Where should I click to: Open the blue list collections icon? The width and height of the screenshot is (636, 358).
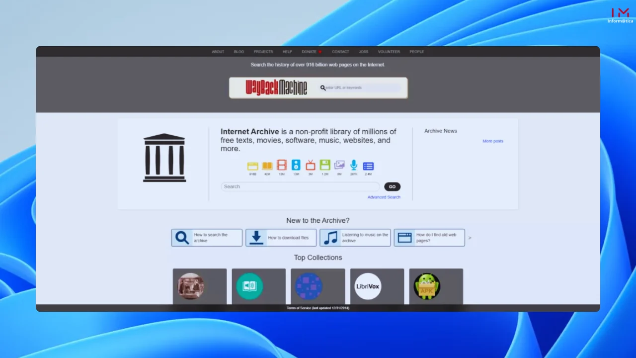pyautogui.click(x=368, y=166)
